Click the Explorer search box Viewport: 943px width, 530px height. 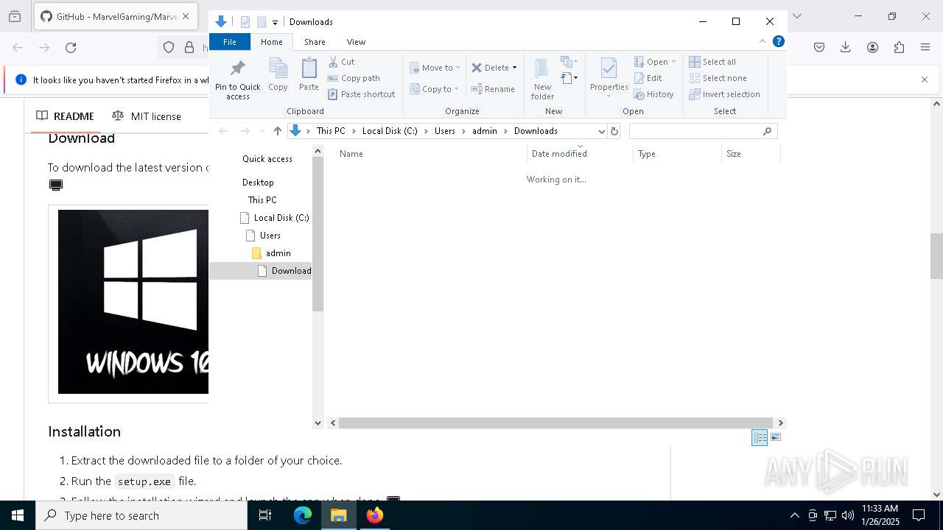coord(703,131)
